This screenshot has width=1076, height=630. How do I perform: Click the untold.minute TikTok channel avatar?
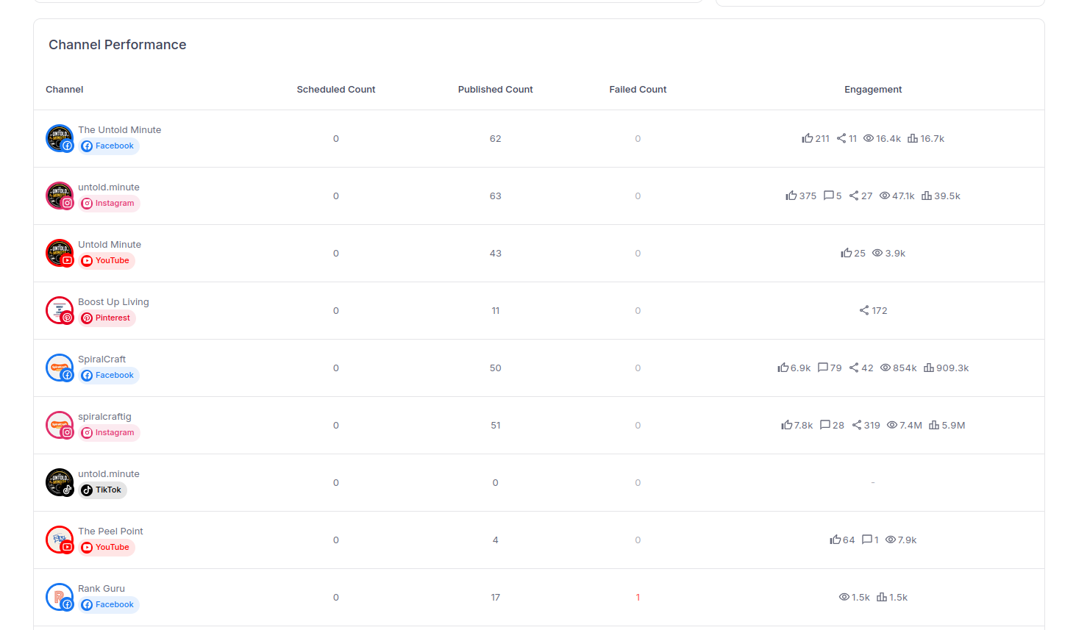60,482
